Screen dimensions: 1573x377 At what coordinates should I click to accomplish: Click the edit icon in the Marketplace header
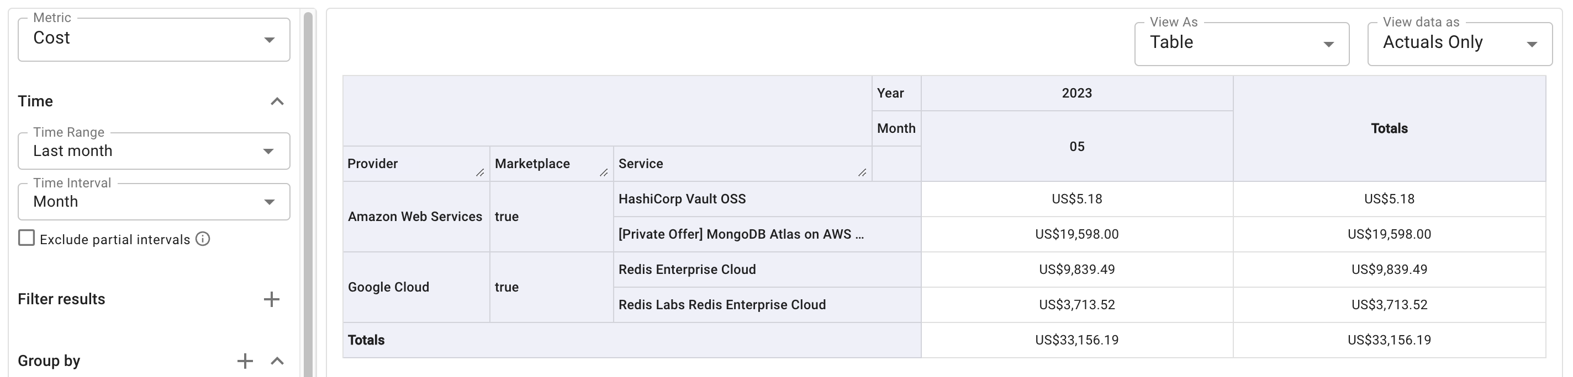605,173
